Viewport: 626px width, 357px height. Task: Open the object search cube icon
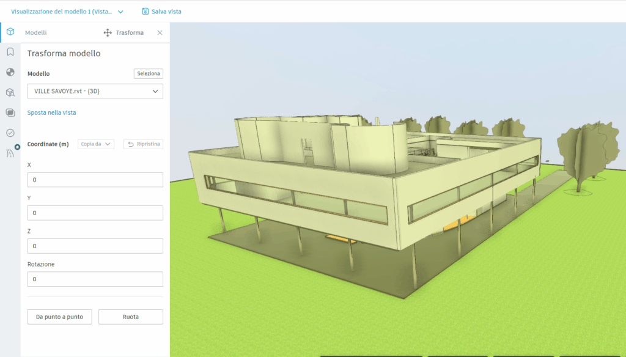coord(10,92)
